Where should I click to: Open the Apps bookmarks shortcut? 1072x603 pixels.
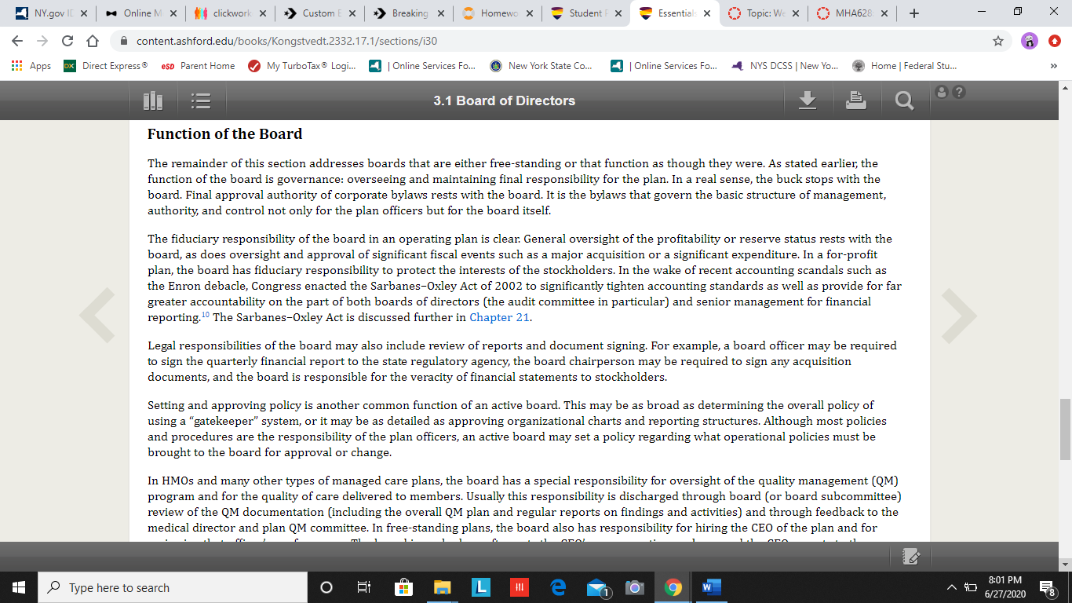[31, 66]
